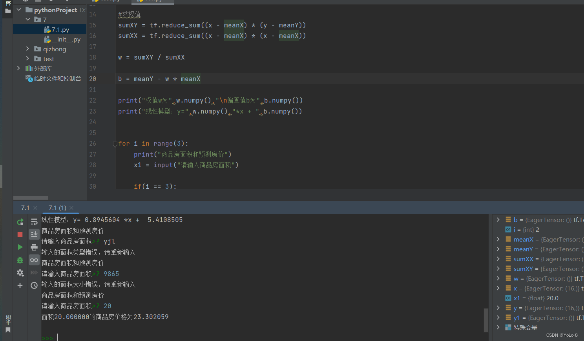Click the console input value 9865
584x341 pixels.
coord(111,274)
